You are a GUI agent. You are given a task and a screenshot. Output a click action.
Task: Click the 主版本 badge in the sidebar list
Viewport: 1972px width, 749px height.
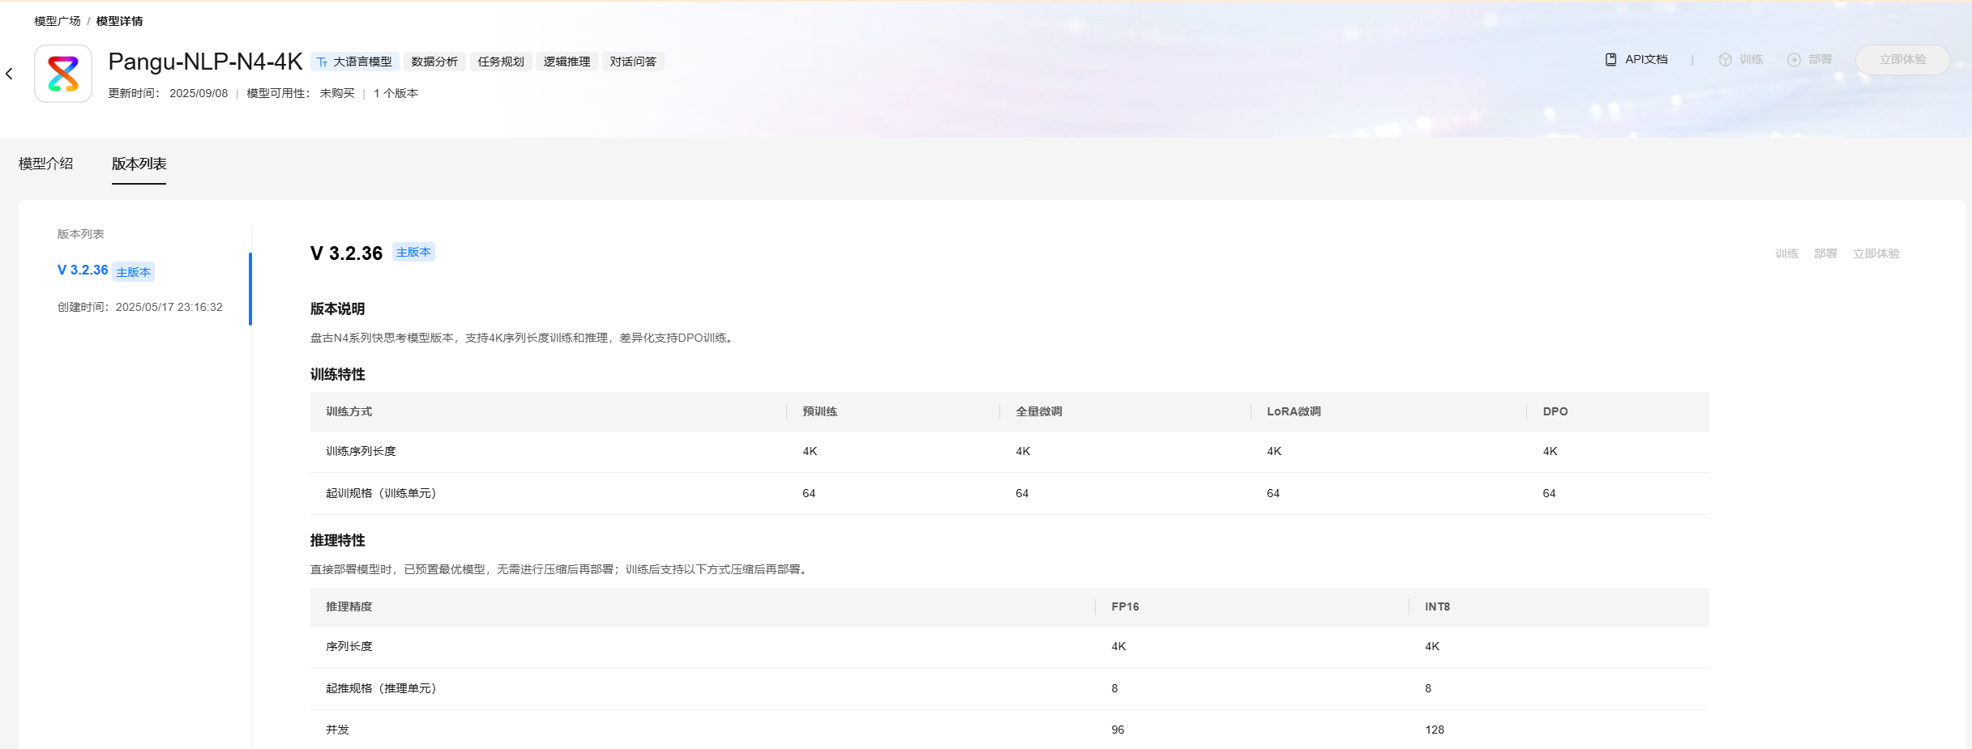pyautogui.click(x=134, y=272)
